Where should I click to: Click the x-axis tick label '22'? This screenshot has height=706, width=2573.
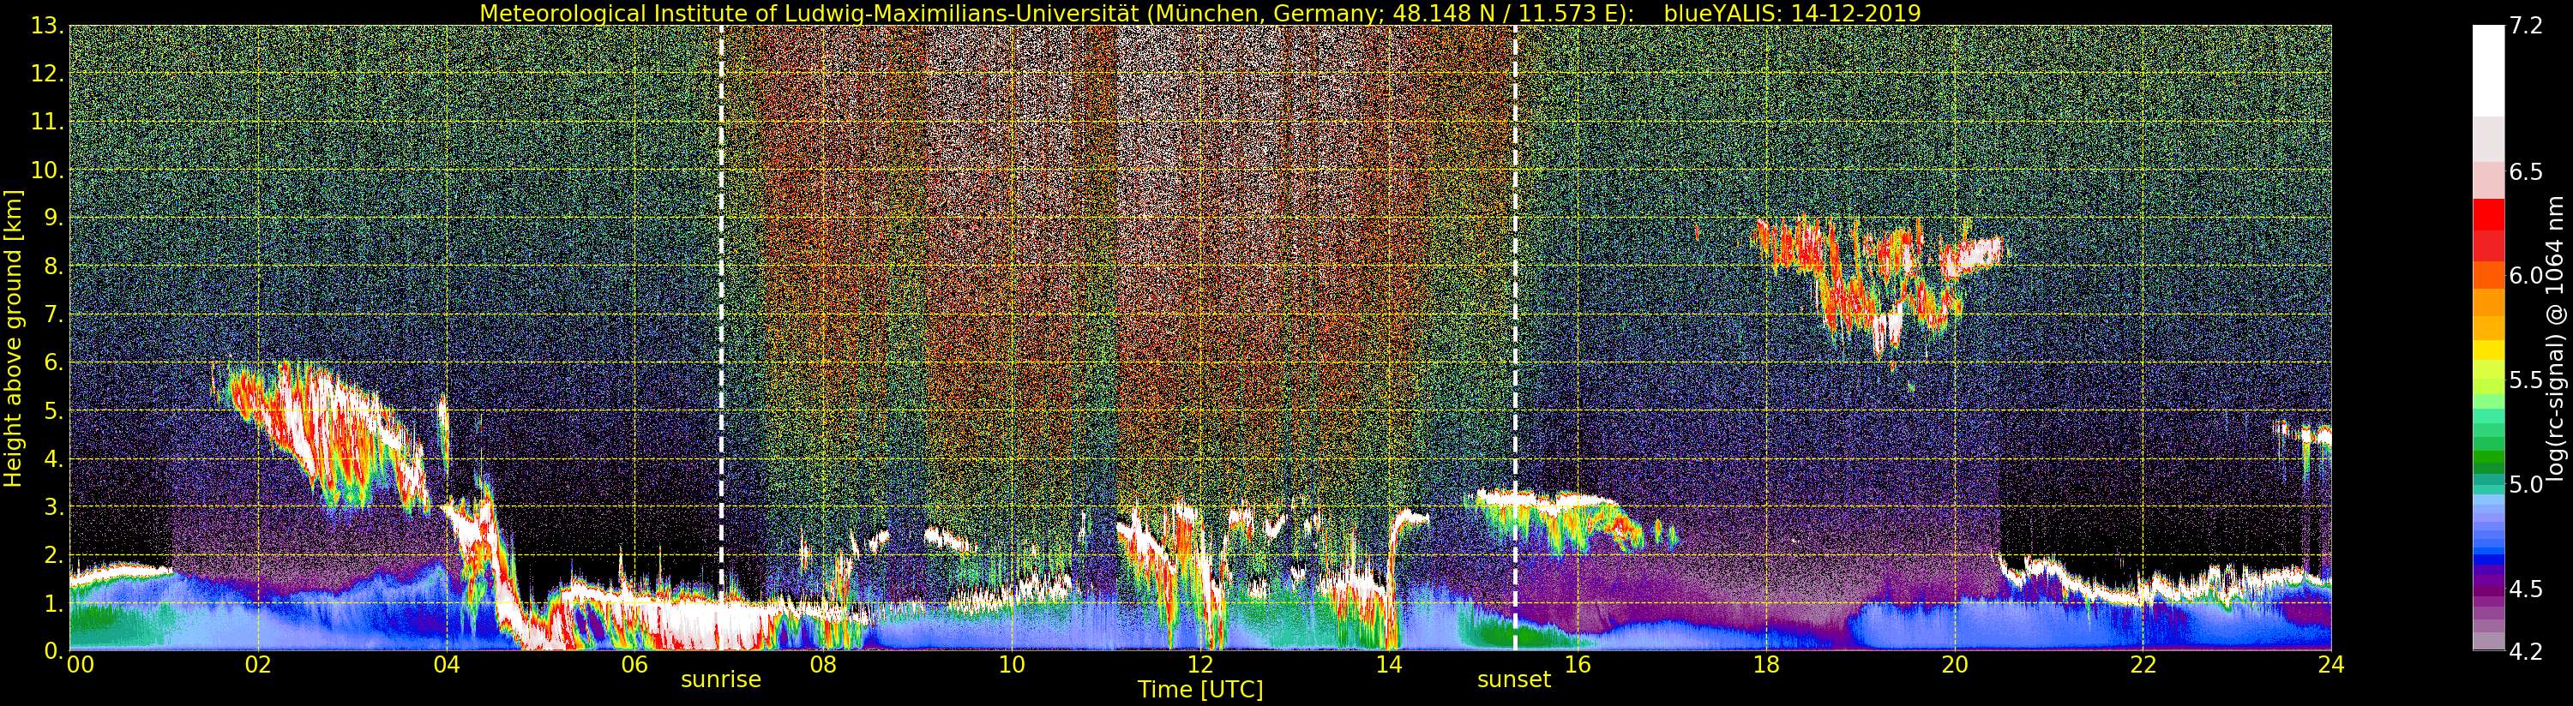[x=2143, y=665]
